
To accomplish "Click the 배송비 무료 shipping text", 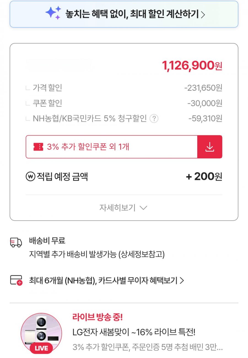I will coord(47,241).
